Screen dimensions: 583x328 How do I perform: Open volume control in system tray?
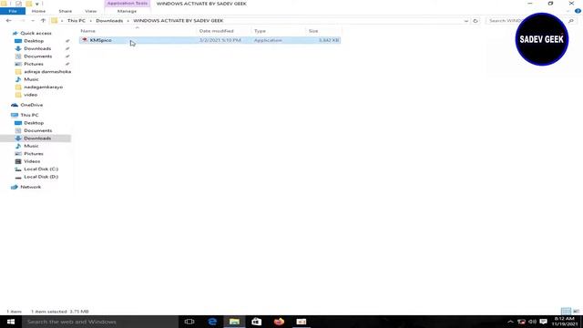pyautogui.click(x=532, y=322)
